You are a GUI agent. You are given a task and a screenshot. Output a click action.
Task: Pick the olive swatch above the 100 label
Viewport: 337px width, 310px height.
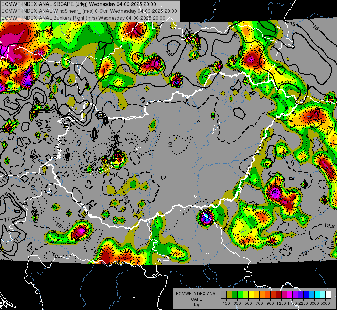(x=229, y=294)
